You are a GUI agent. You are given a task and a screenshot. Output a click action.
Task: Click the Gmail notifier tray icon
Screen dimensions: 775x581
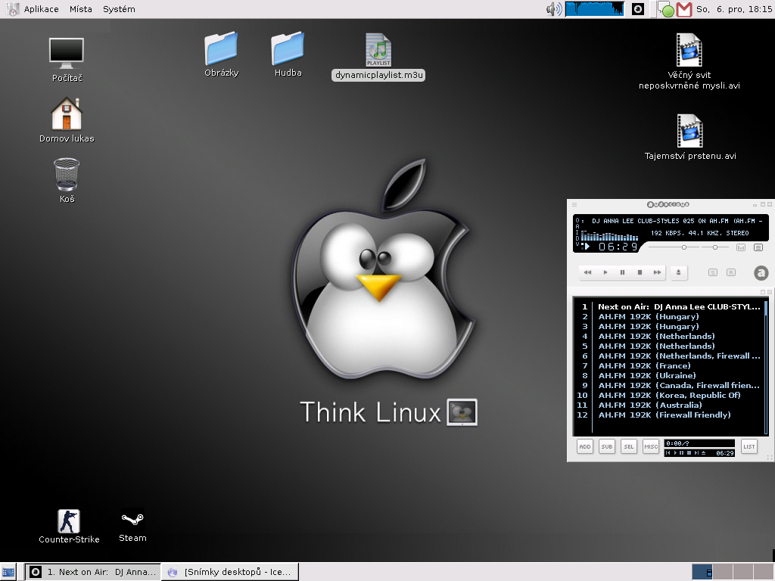[683, 9]
